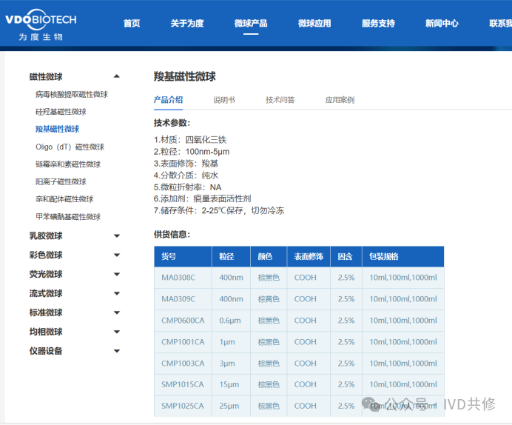The height and width of the screenshot is (425, 512).
Task: Open 关于为度 in top navigation
Action: pyautogui.click(x=186, y=24)
